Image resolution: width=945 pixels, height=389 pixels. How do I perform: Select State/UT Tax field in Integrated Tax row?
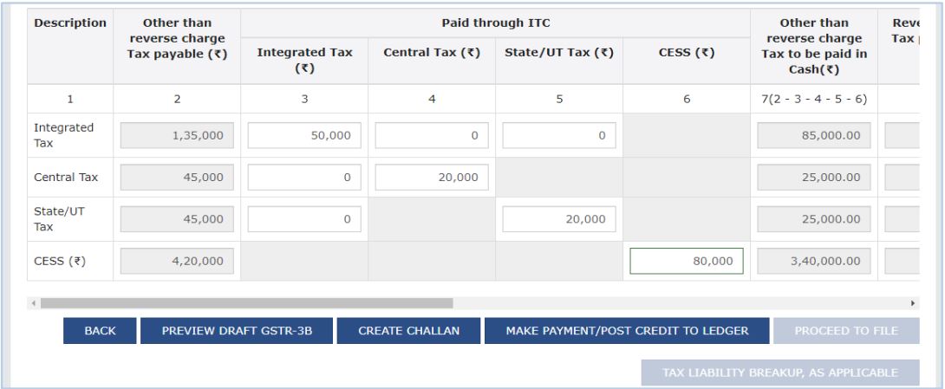[558, 135]
